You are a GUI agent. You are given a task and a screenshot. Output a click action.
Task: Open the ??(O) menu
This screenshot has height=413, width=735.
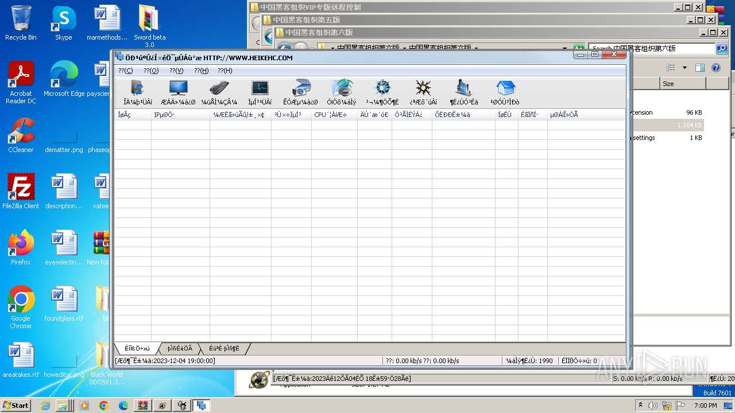[x=151, y=71]
